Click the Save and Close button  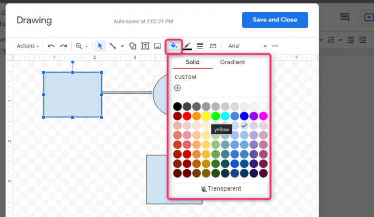coord(275,20)
